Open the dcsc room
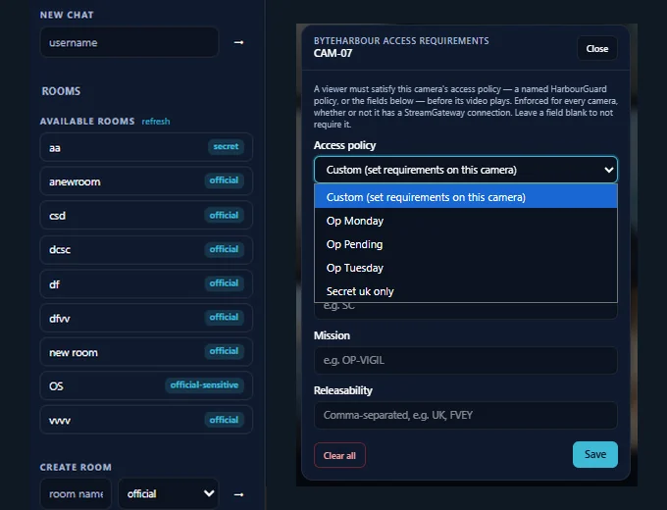Viewport: 667px width, 510px height. pos(146,249)
